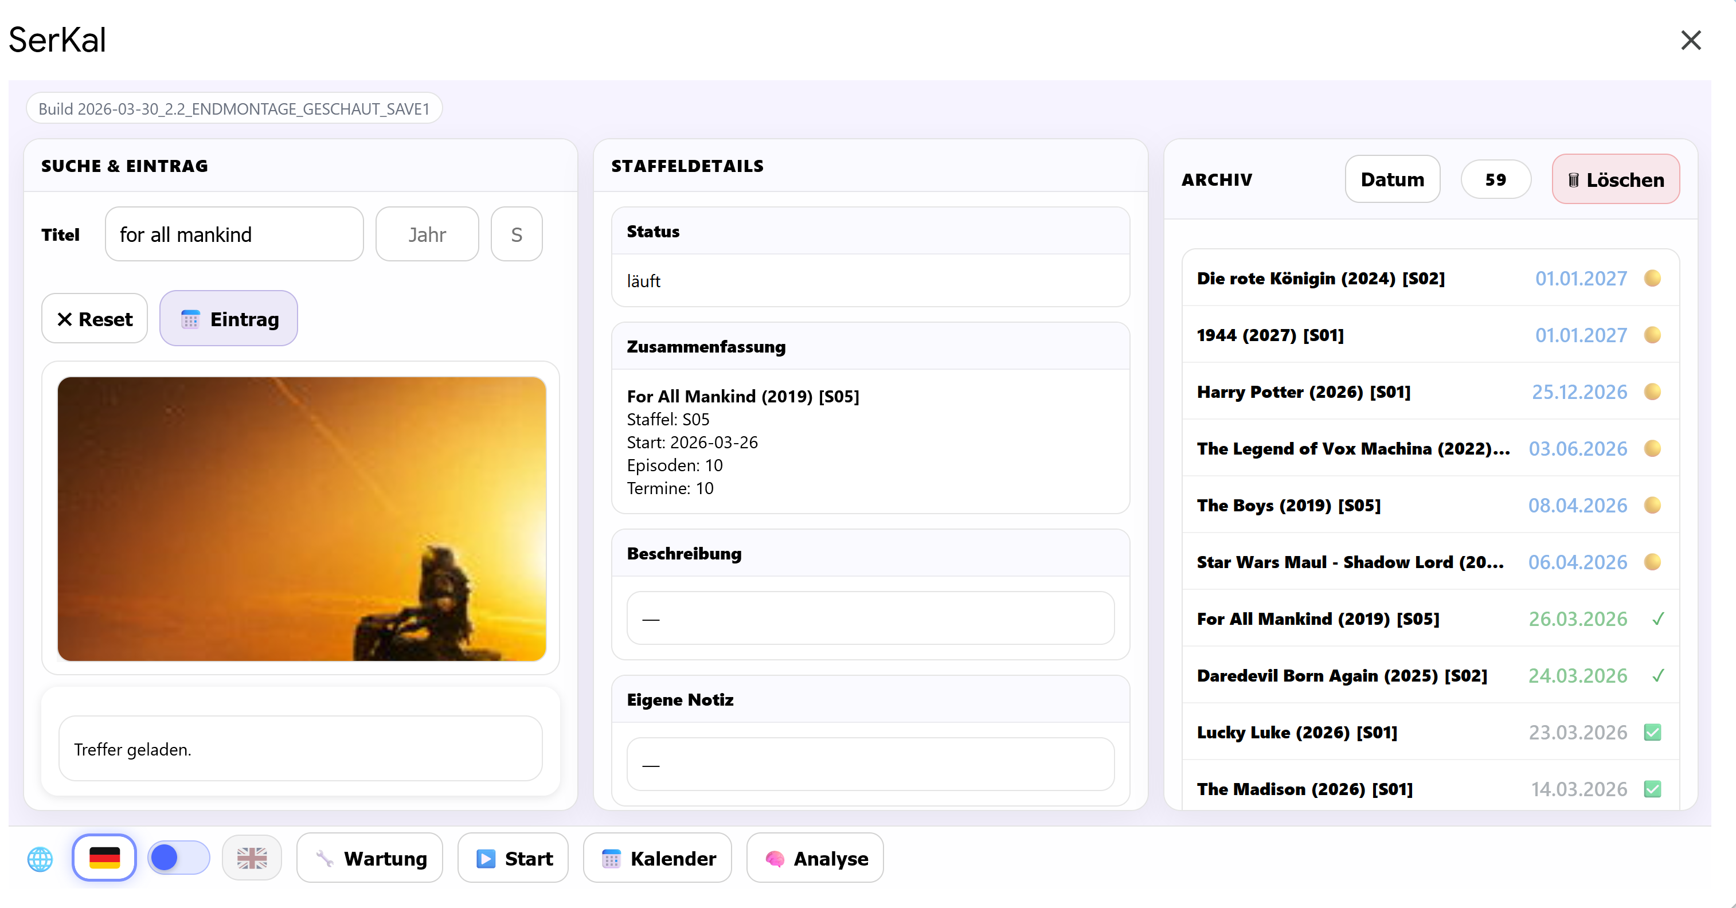The width and height of the screenshot is (1736, 908).
Task: Toggle the Lucky Luke checked box
Action: [x=1652, y=731]
